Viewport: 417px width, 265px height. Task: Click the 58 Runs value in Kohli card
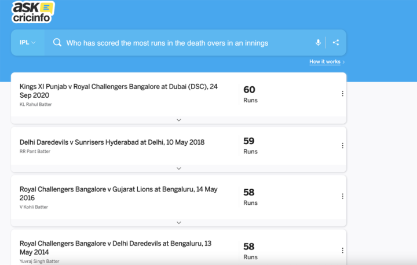[250, 197]
